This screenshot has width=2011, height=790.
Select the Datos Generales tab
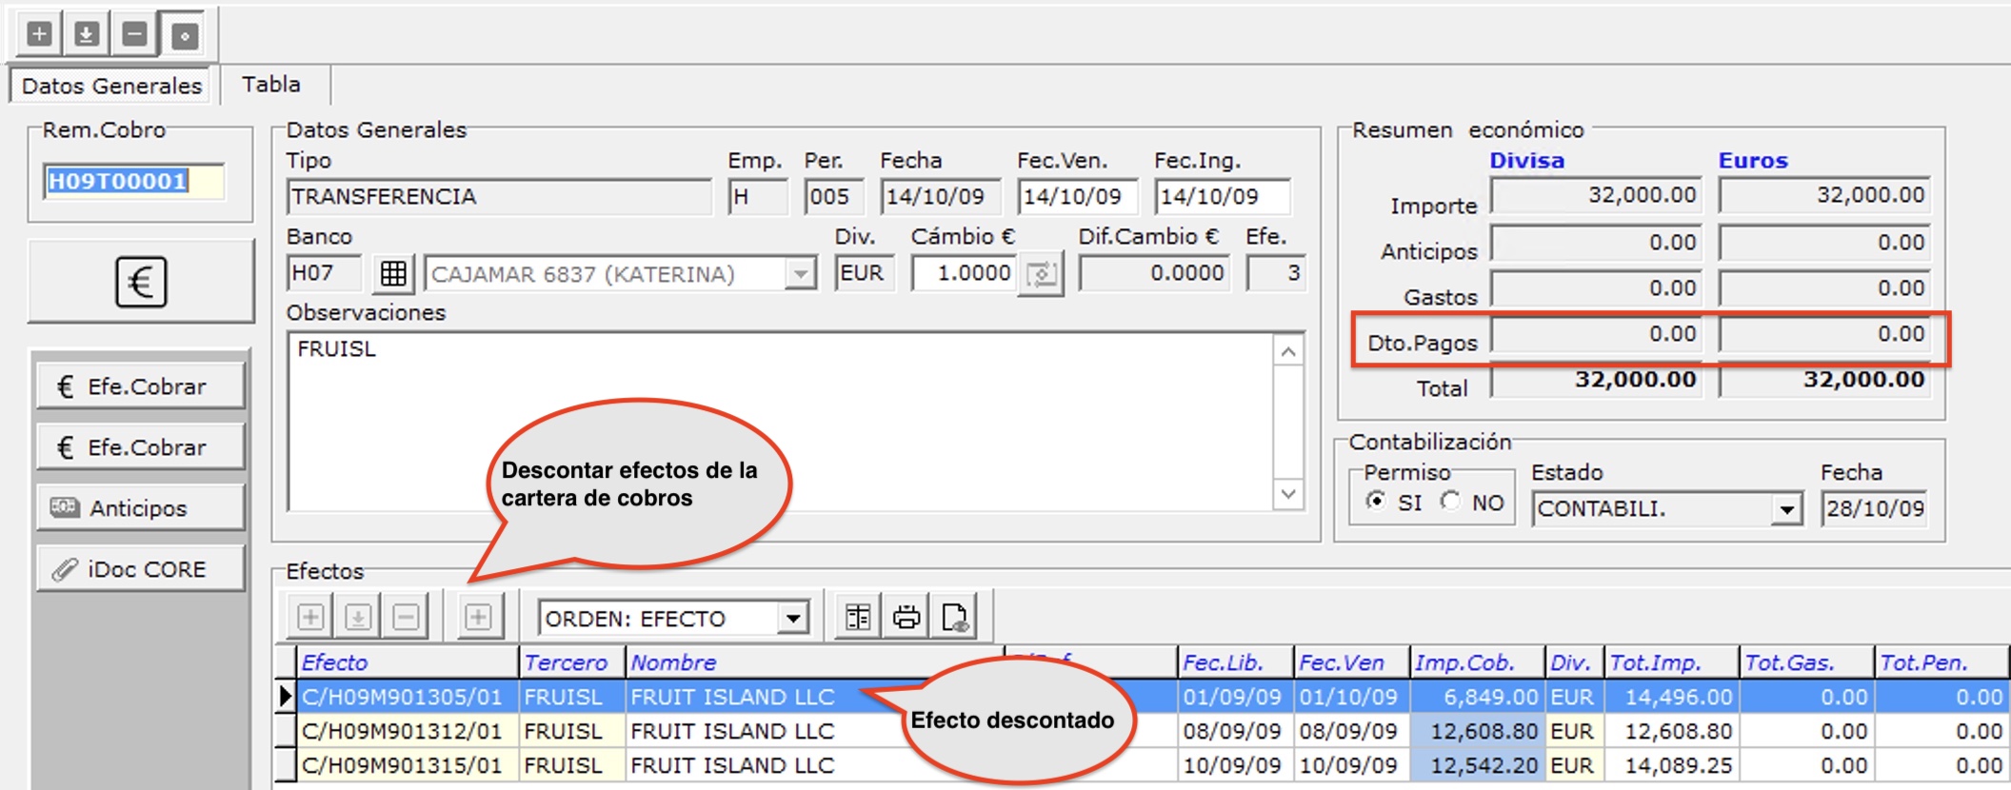tap(111, 86)
